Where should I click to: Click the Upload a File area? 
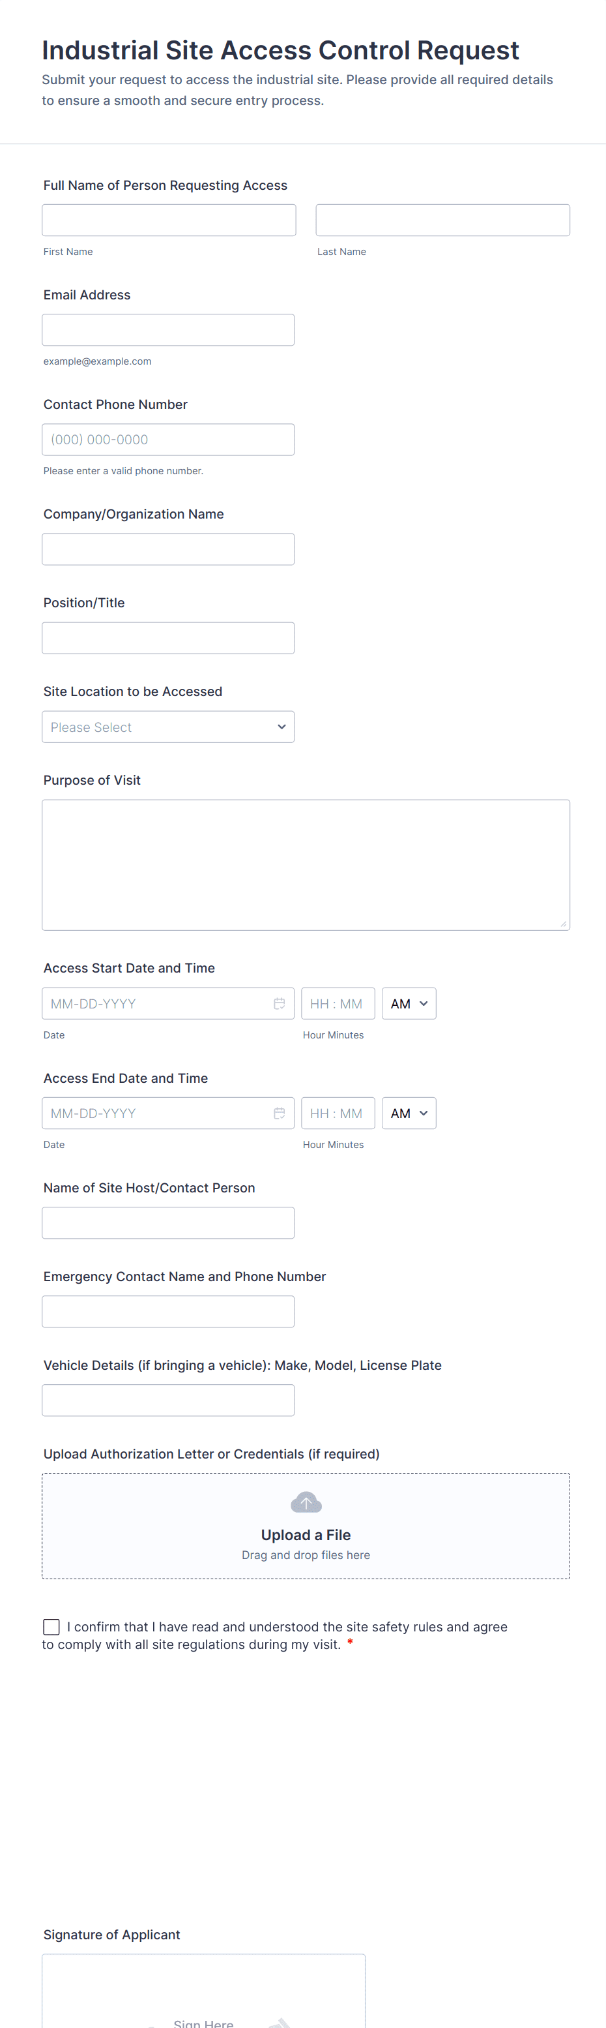click(x=306, y=1534)
